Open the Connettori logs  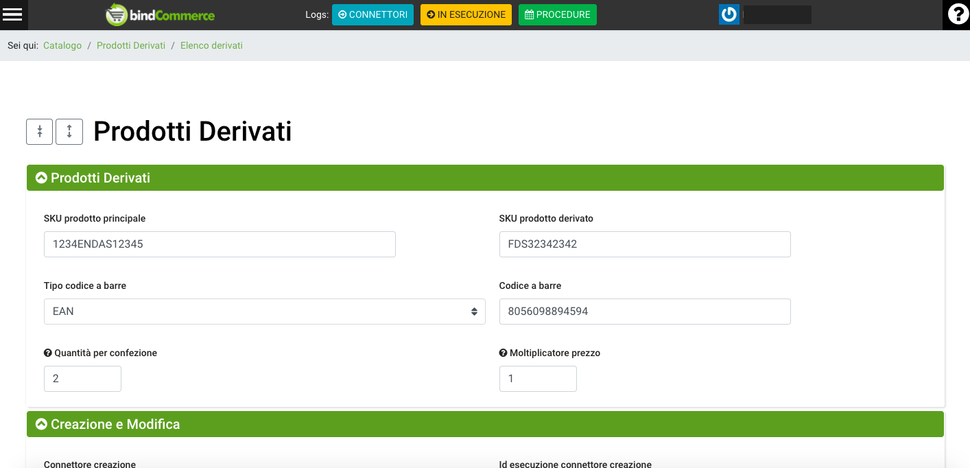coord(372,15)
